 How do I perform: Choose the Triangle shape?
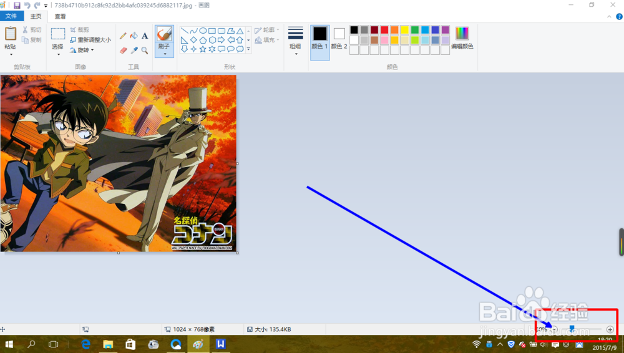240,31
